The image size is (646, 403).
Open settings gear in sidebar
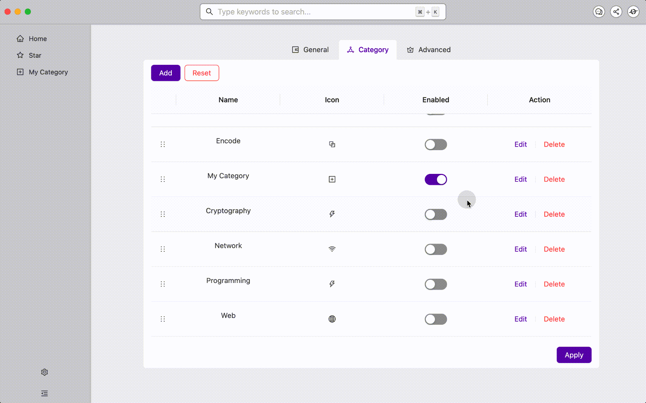[44, 372]
